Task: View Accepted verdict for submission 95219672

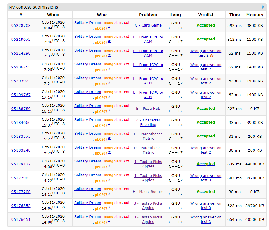Action: pos(206,39)
